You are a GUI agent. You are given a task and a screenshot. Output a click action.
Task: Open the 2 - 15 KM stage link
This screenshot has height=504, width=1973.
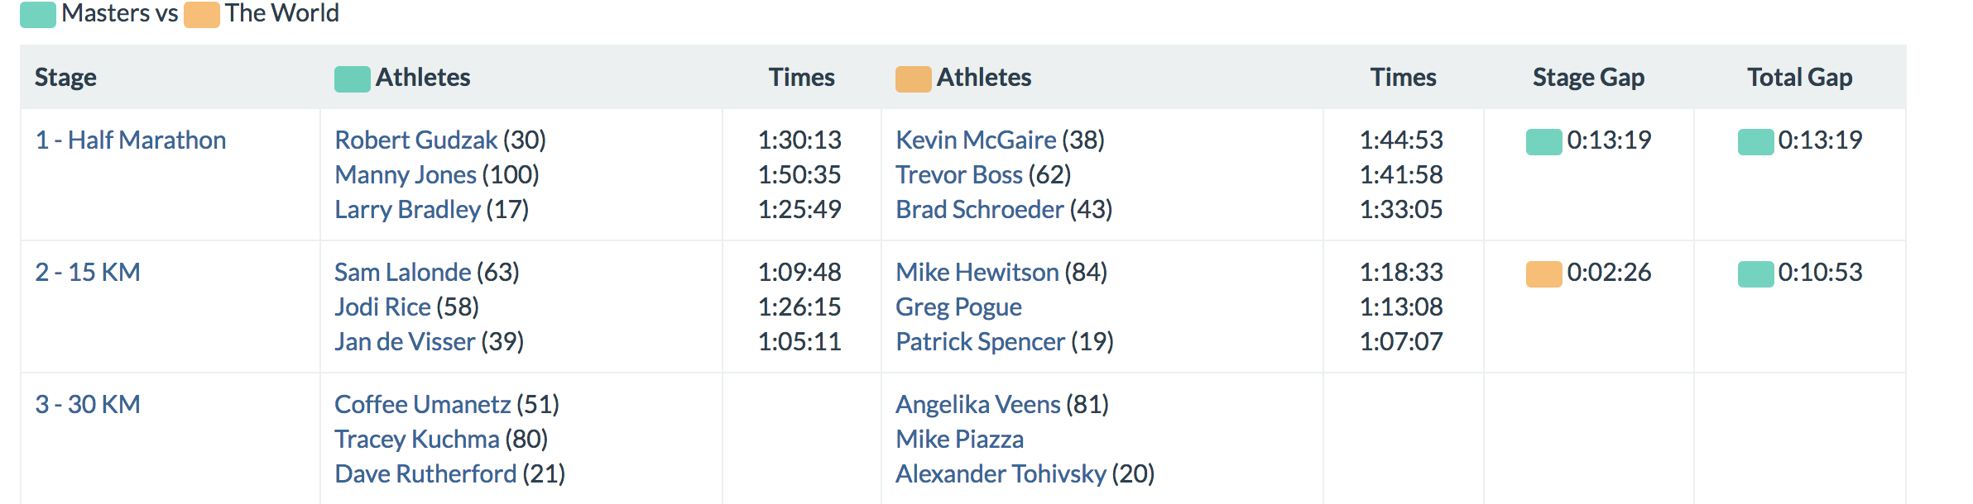87,273
